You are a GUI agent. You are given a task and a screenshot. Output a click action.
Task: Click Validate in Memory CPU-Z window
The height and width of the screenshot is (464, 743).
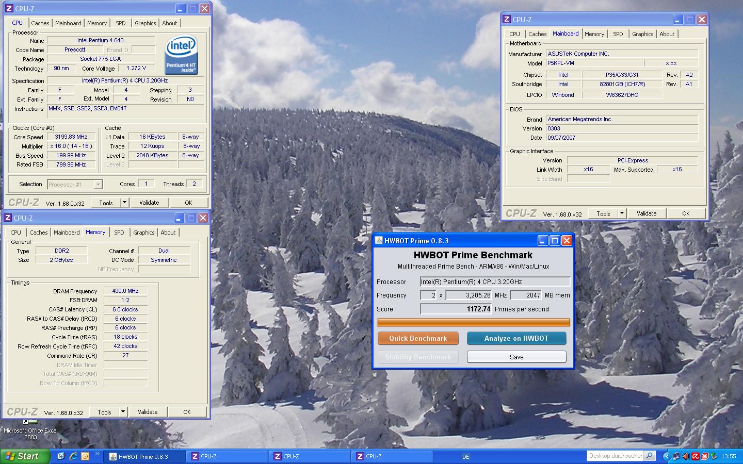[148, 412]
